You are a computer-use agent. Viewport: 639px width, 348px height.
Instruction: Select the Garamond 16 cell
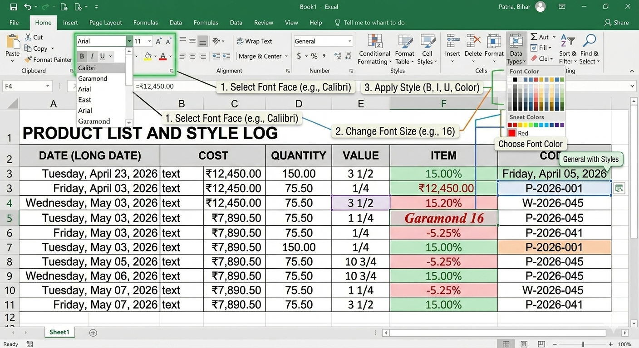(443, 218)
